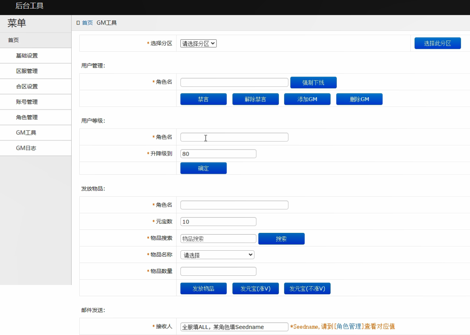
Task: Focus the 角色名 field under 发放物品
Action: (234, 205)
